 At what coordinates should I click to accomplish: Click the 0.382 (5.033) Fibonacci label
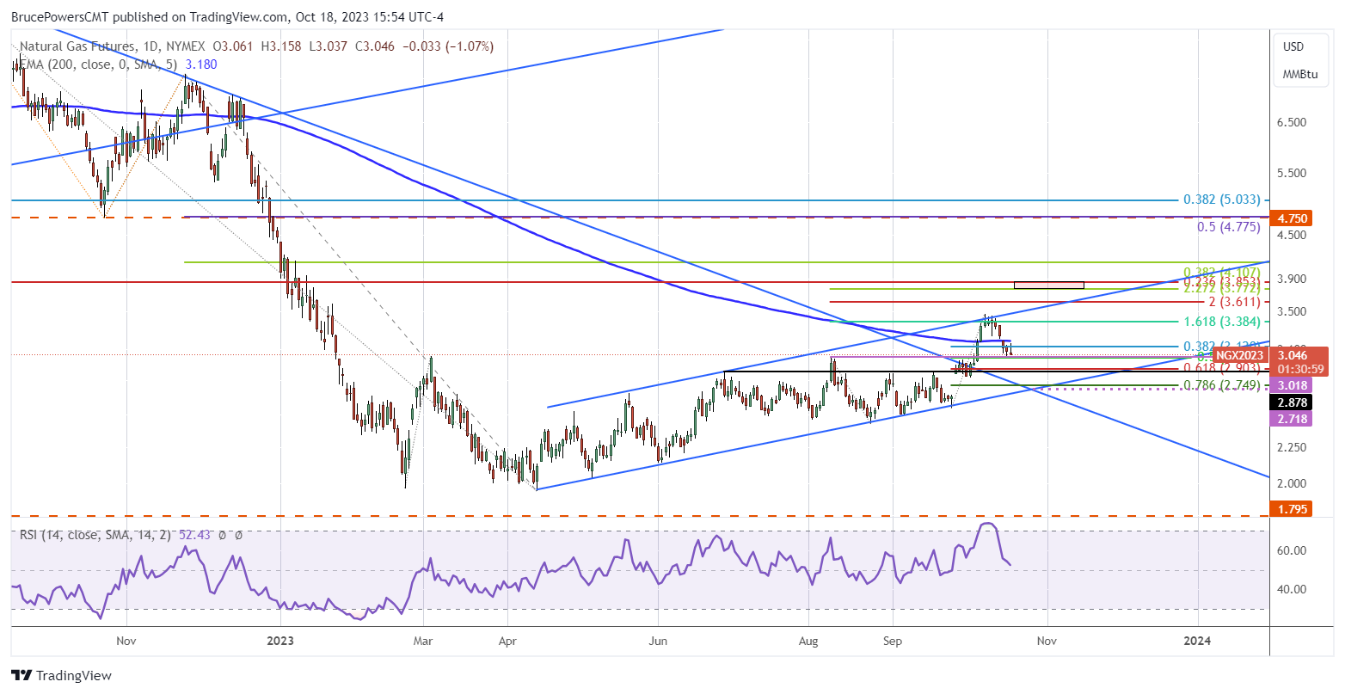[1221, 200]
